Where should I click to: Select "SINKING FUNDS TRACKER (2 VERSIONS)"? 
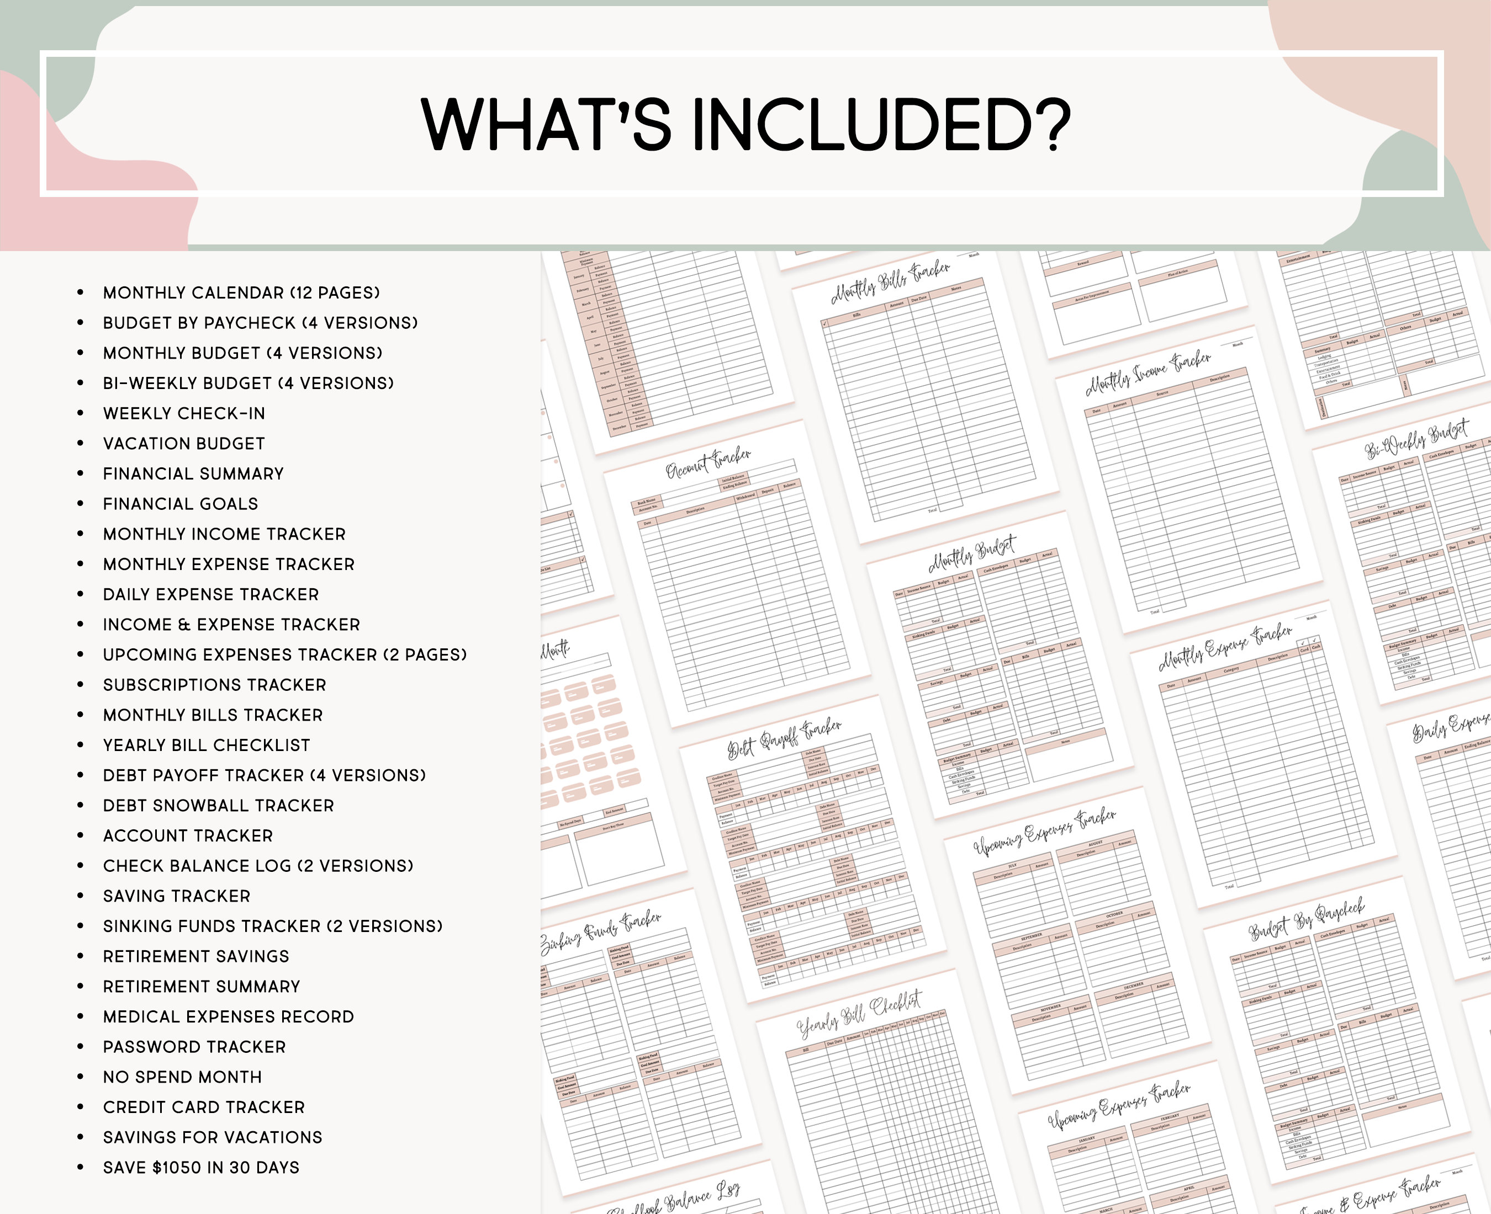273,926
